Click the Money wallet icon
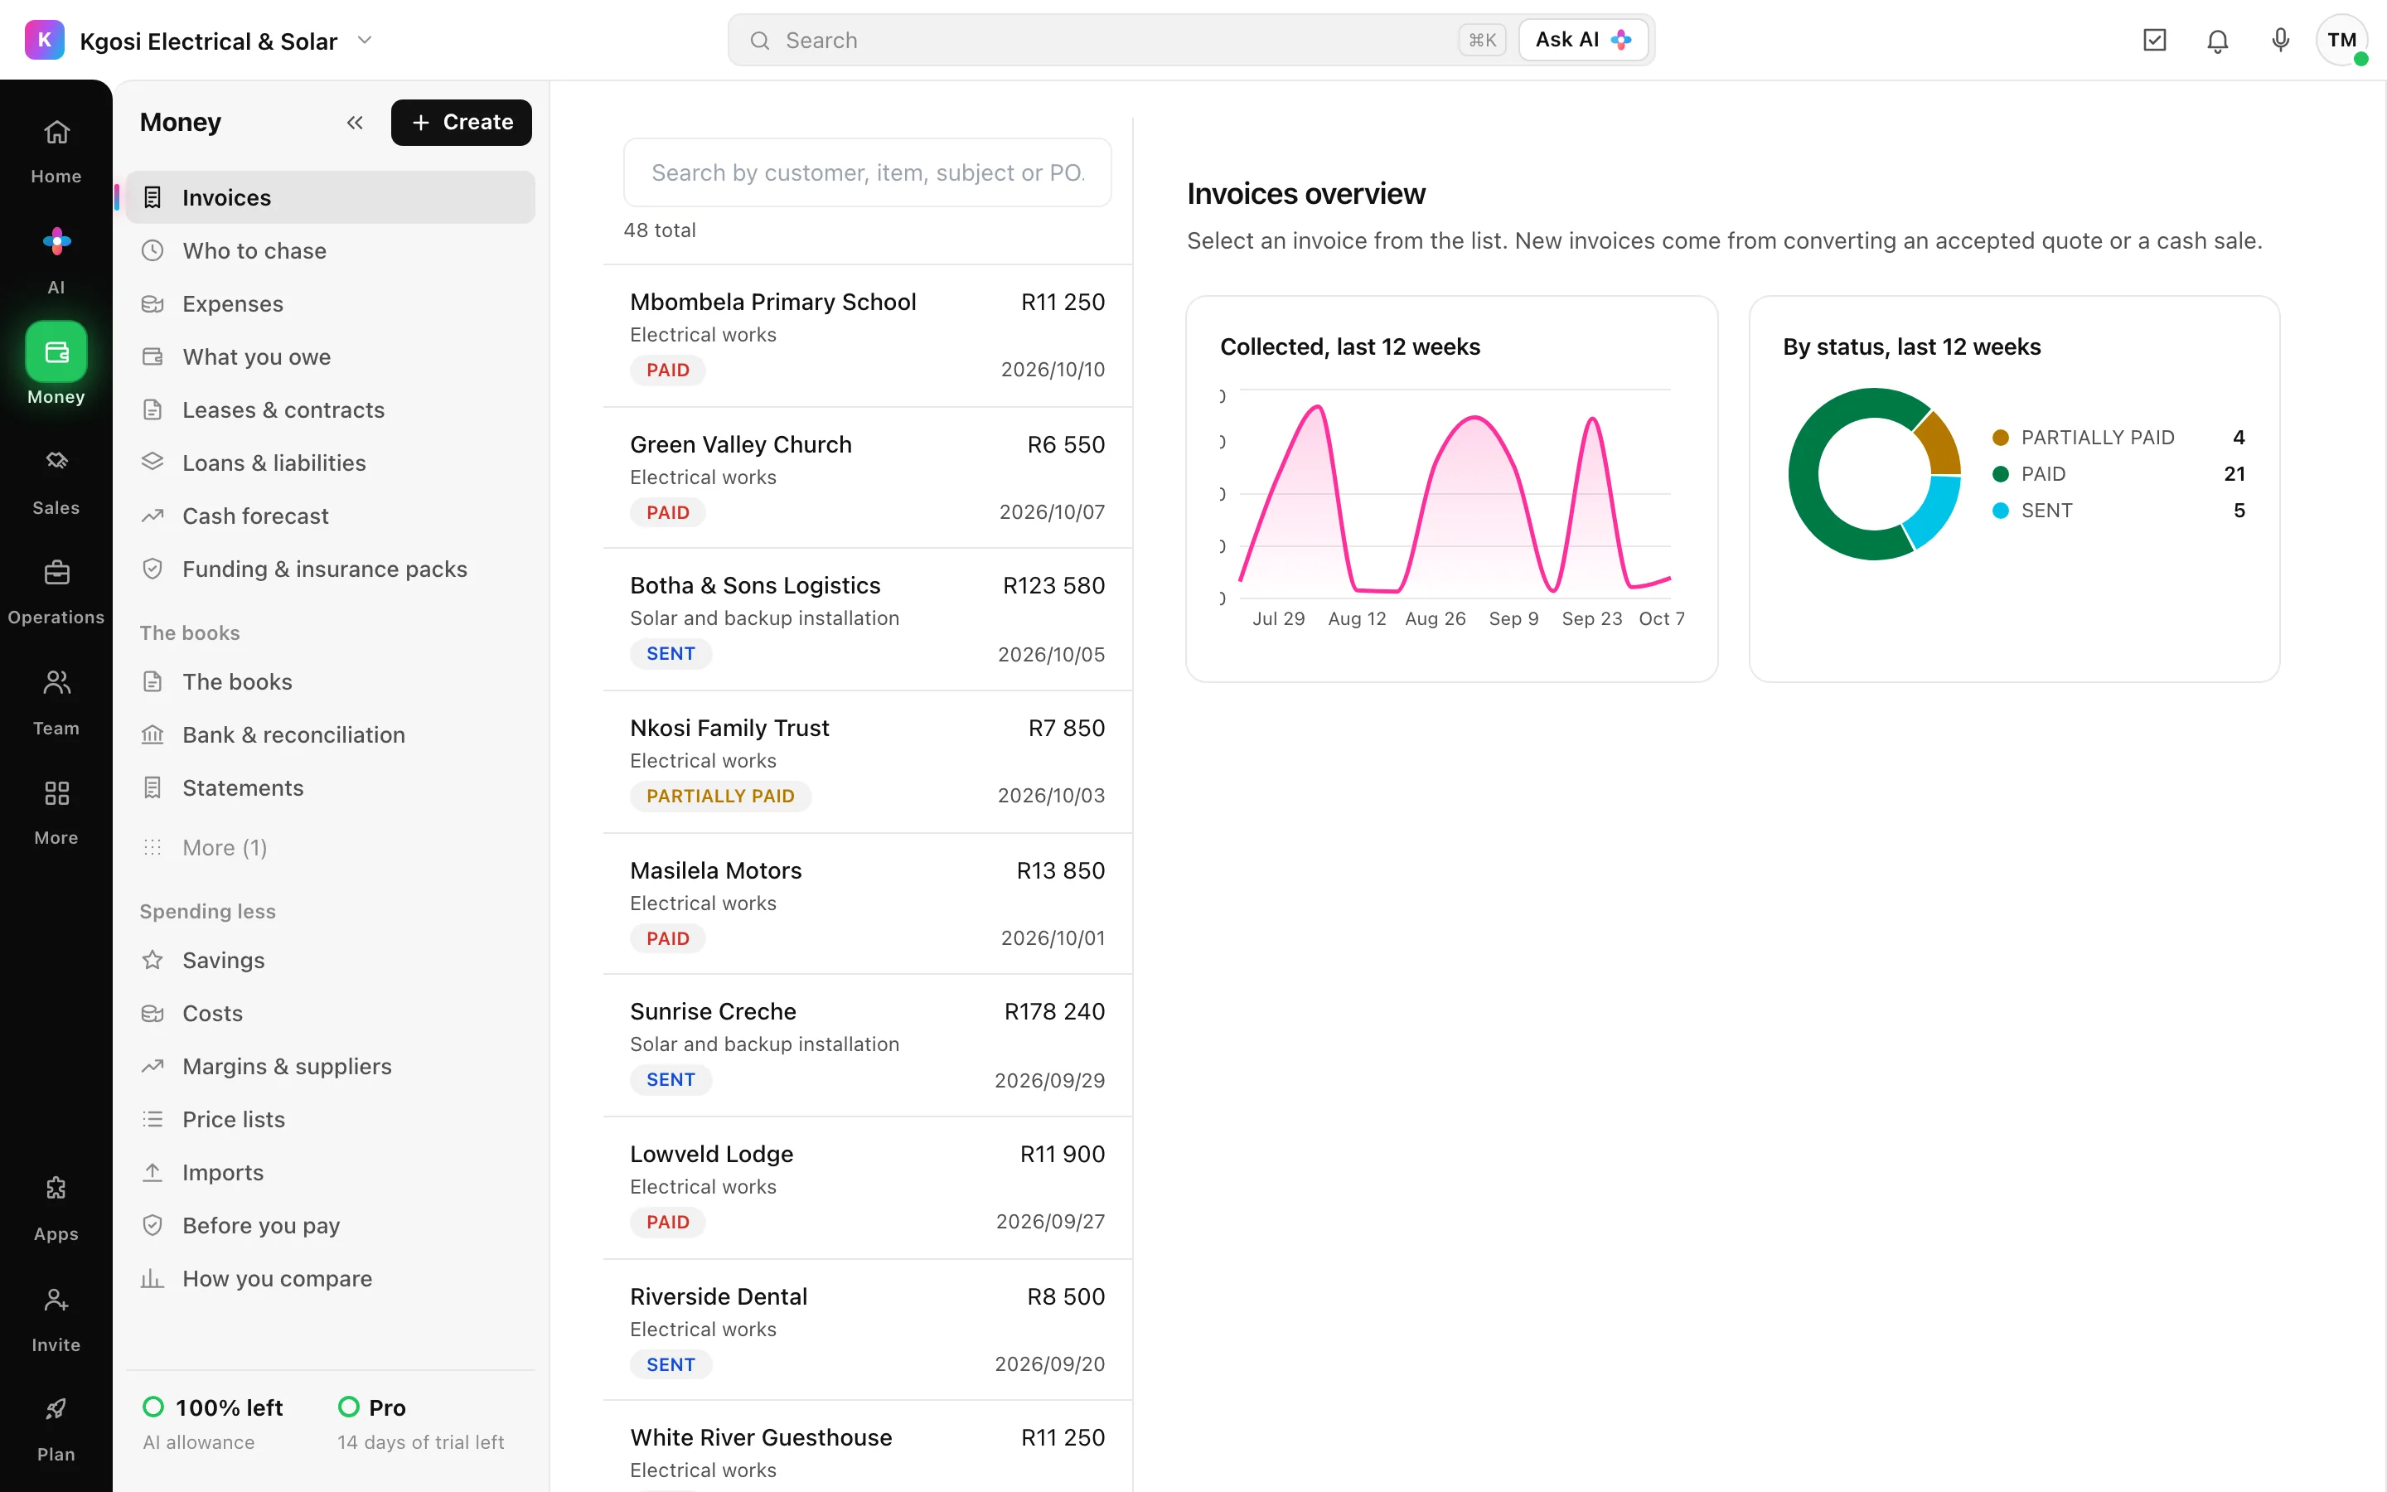 [56, 351]
